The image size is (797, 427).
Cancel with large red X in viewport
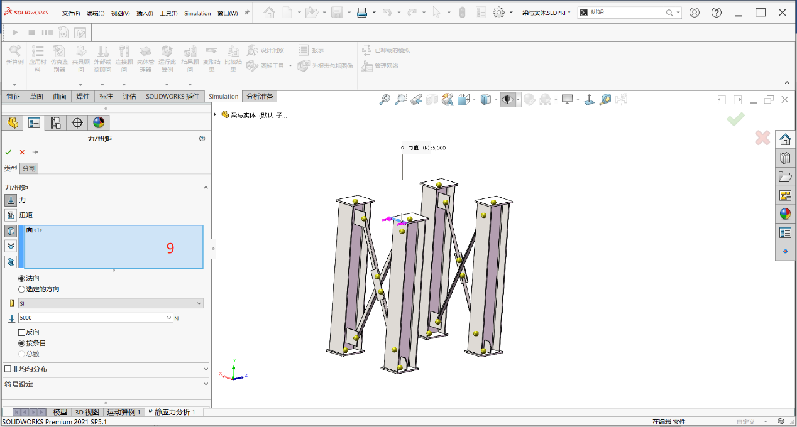pos(762,138)
